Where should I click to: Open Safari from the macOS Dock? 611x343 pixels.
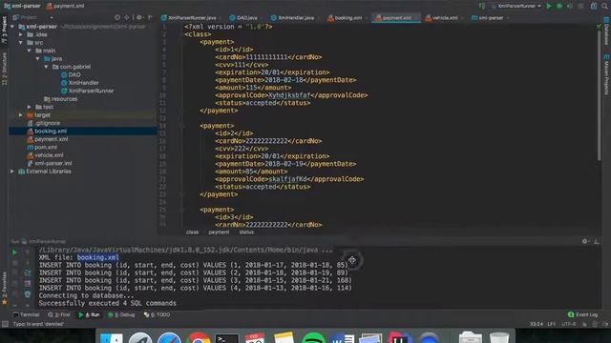[x=170, y=337]
